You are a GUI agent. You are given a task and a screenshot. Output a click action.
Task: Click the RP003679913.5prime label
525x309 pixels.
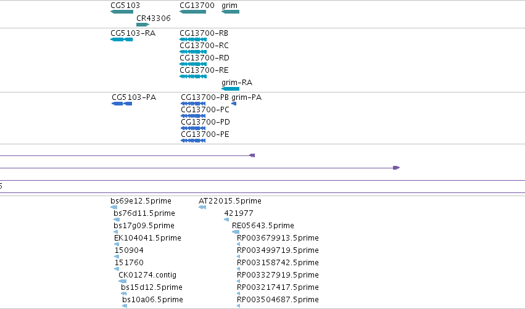point(278,238)
